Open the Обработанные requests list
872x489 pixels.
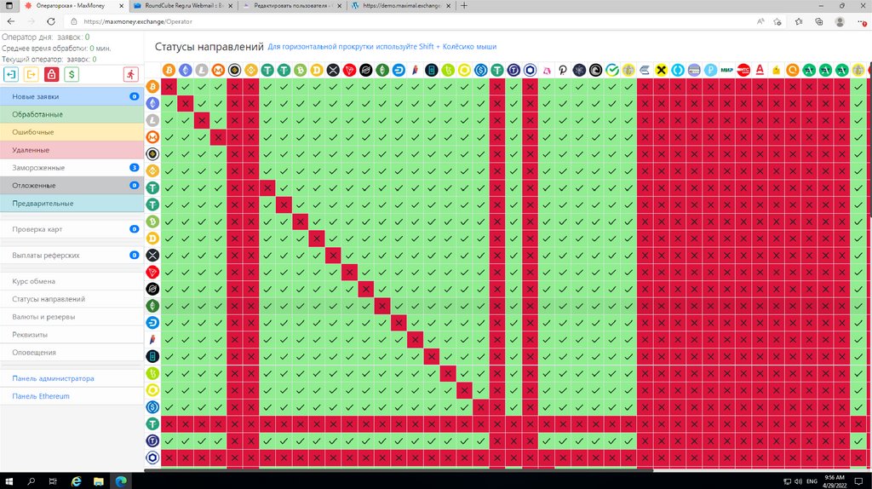pos(72,114)
